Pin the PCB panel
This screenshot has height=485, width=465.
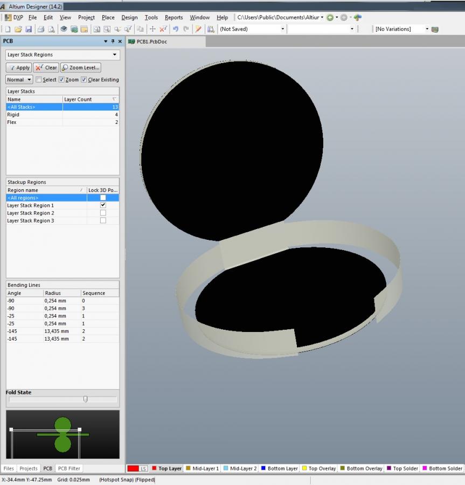(113, 41)
